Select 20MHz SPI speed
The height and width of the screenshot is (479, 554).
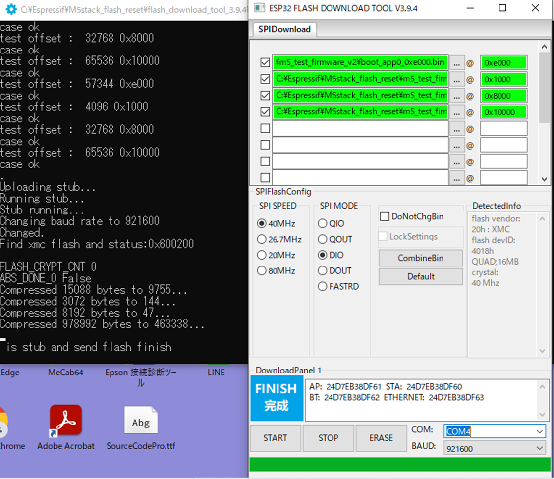262,255
